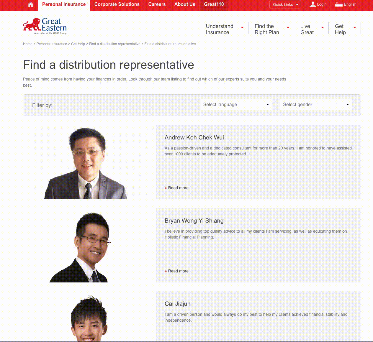The height and width of the screenshot is (342, 373).
Task: Expand the Live Great menu
Action: click(x=312, y=29)
